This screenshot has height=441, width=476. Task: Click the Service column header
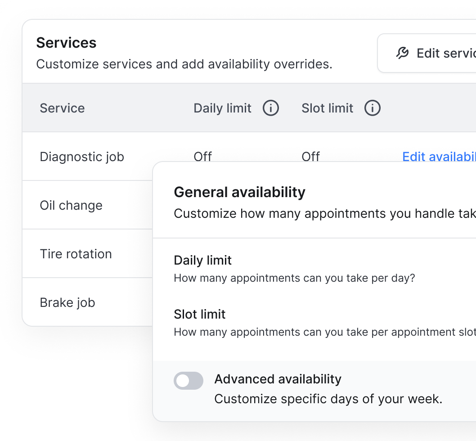(x=62, y=108)
